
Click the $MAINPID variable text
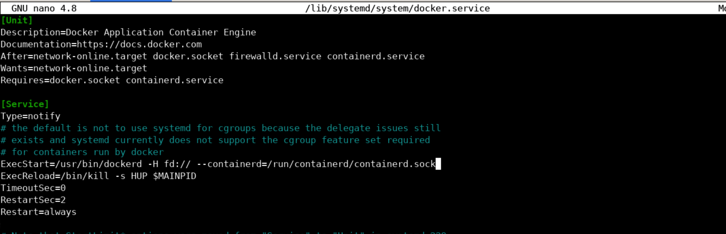coord(175,176)
